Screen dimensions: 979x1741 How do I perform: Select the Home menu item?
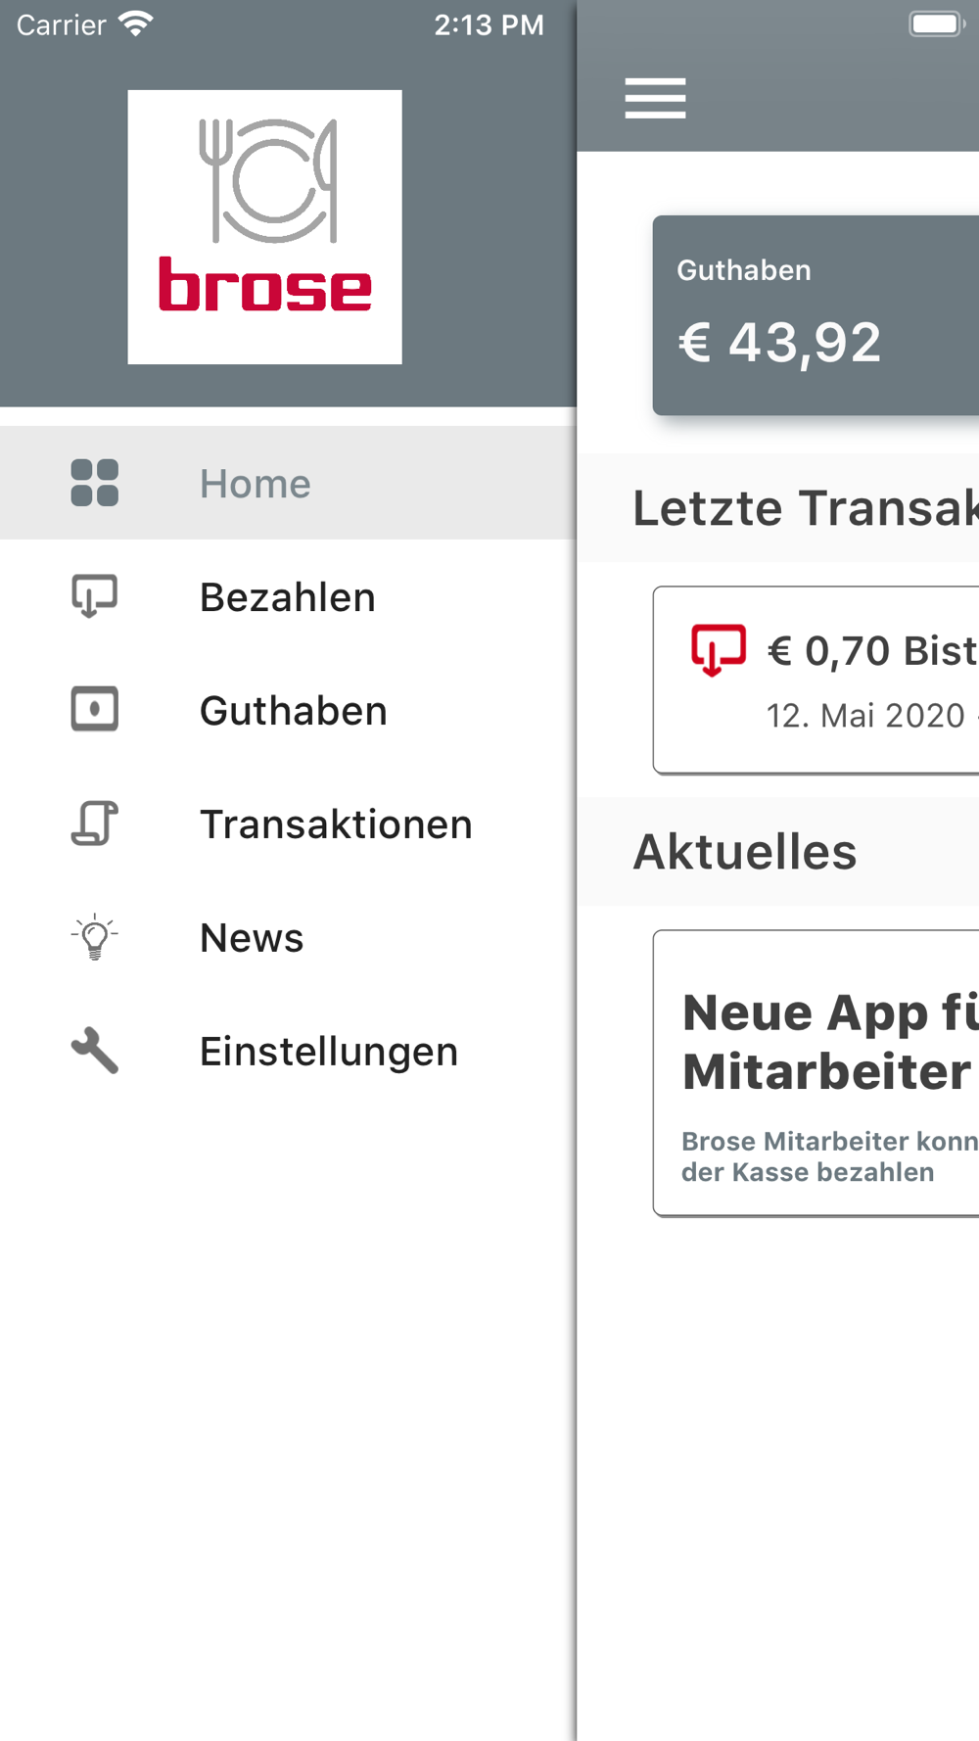288,483
